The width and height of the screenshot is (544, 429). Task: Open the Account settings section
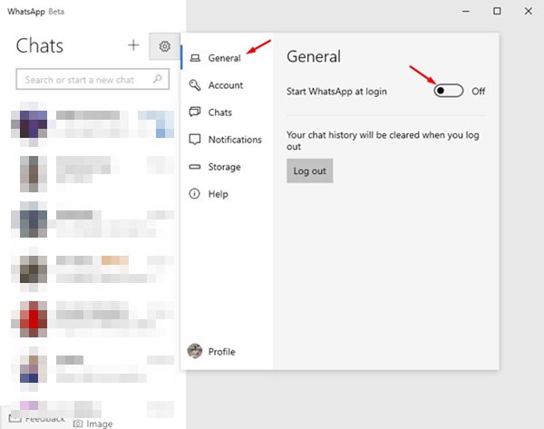pos(225,85)
